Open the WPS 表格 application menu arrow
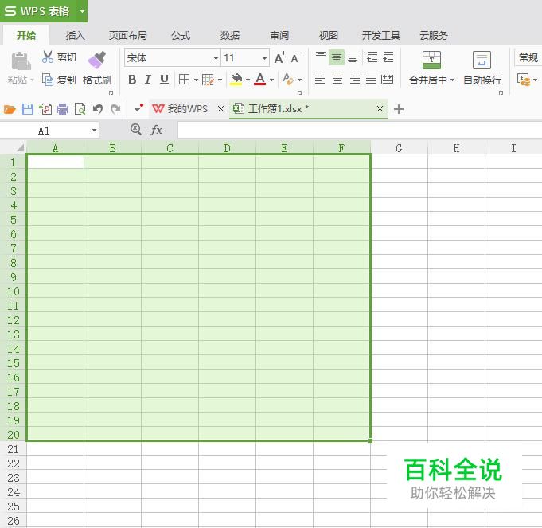 click(x=82, y=11)
